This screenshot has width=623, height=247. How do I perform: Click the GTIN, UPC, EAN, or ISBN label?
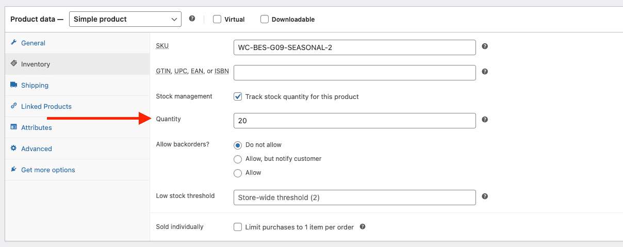(193, 71)
